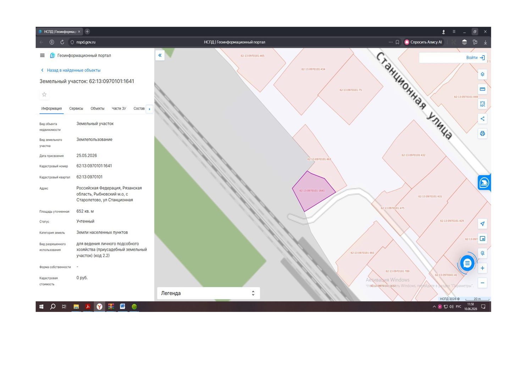Image resolution: width=532 pixels, height=376 pixels.
Task: Click the geolocation arrow icon
Action: 482,224
